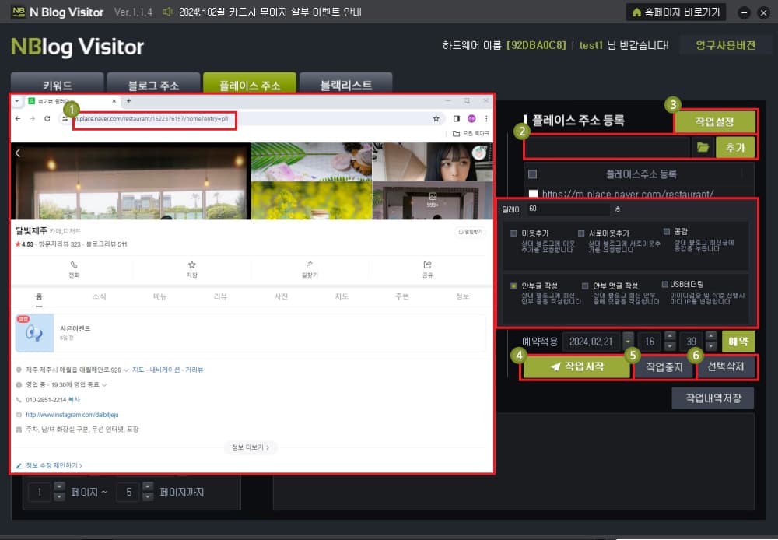Open the 작업설정 button

[714, 121]
